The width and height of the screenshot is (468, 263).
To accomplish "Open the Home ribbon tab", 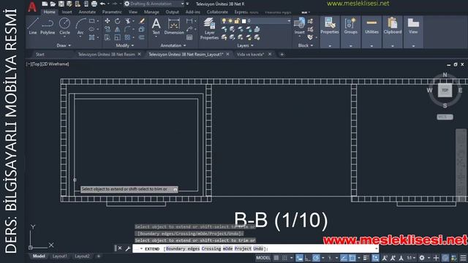I will (49, 12).
